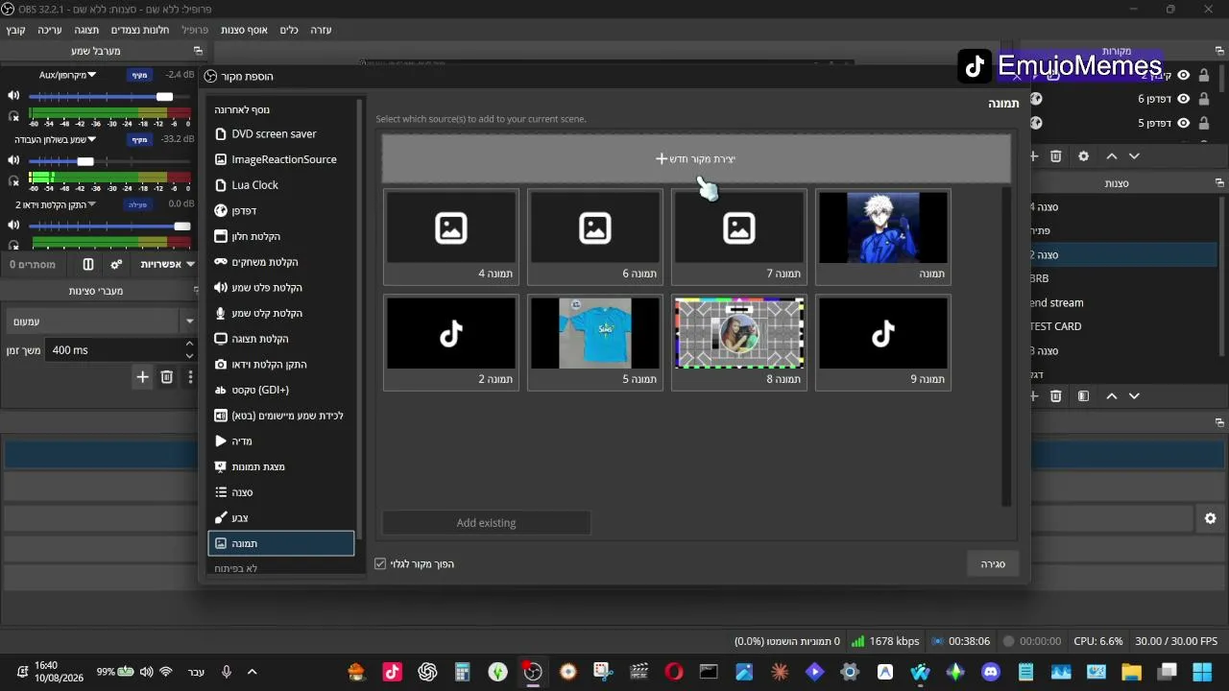The width and height of the screenshot is (1229, 691).
Task: Mute the שמע בשולחן העבודה speaker icon
Action: click(x=13, y=161)
